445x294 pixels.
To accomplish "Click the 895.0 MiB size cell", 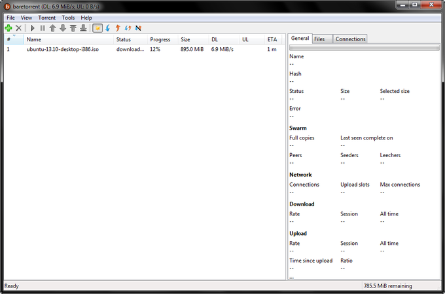I will (x=192, y=49).
